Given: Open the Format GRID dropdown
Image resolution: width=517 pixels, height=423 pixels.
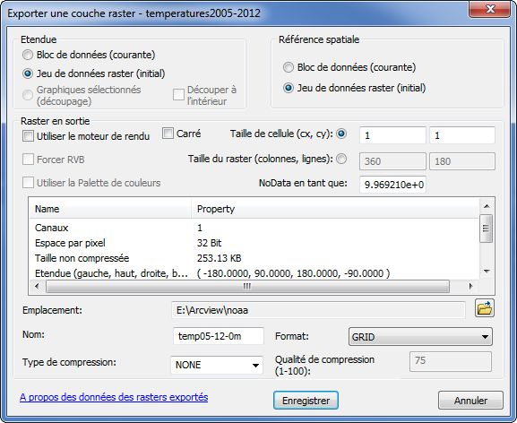Looking at the screenshot, I should tap(420, 337).
